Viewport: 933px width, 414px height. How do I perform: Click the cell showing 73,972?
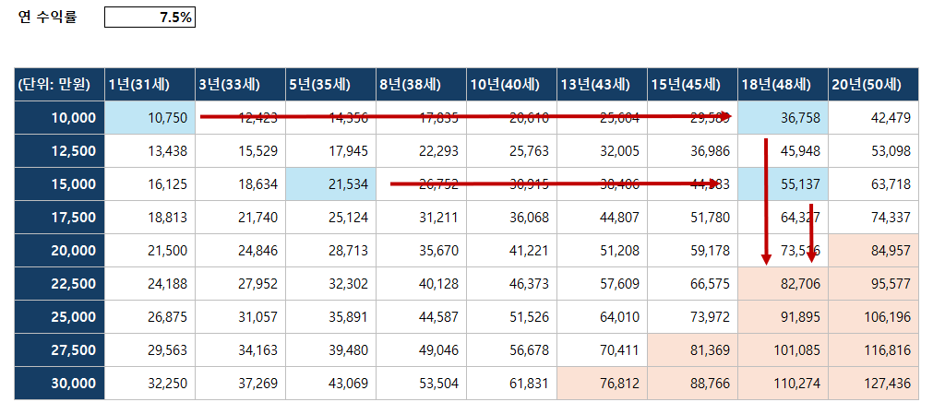[x=693, y=317]
